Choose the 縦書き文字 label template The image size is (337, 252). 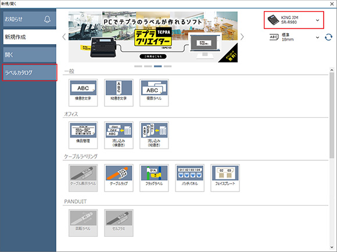point(119,92)
